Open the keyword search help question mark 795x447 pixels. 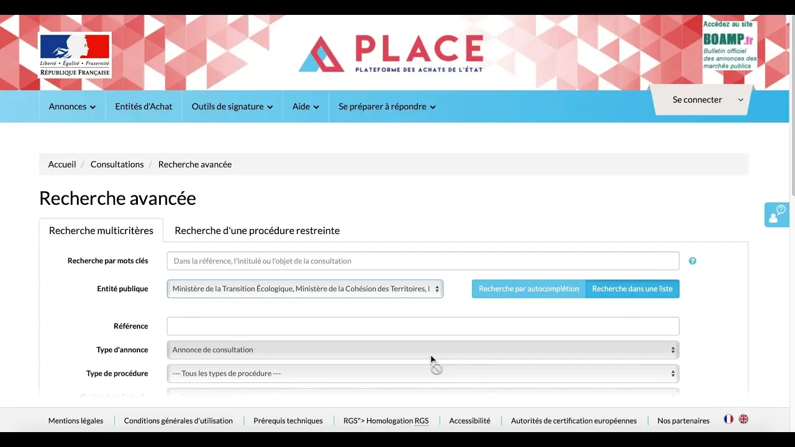[x=692, y=261]
